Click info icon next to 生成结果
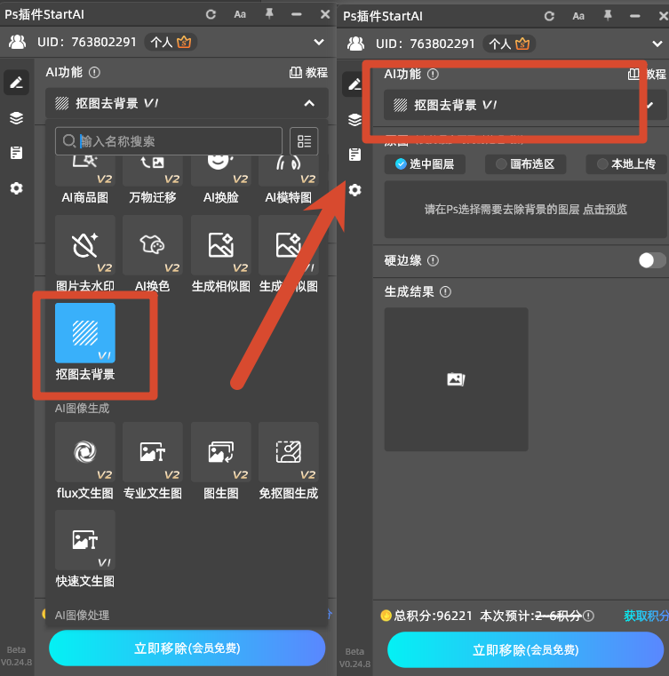Screen dimensions: 669x676 (445, 292)
